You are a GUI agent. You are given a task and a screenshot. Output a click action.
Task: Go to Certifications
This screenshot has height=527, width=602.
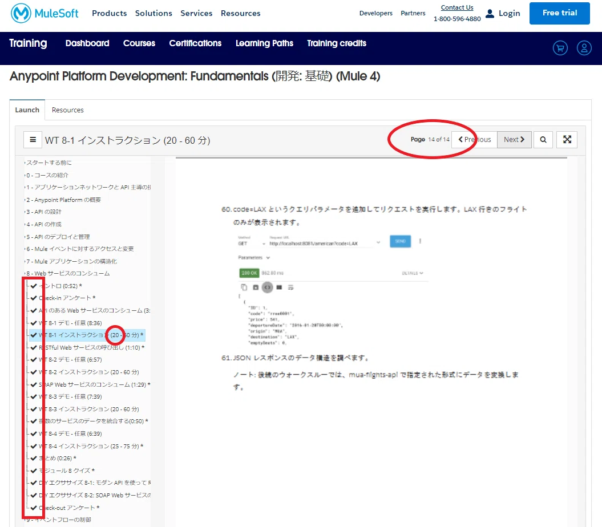pyautogui.click(x=195, y=43)
